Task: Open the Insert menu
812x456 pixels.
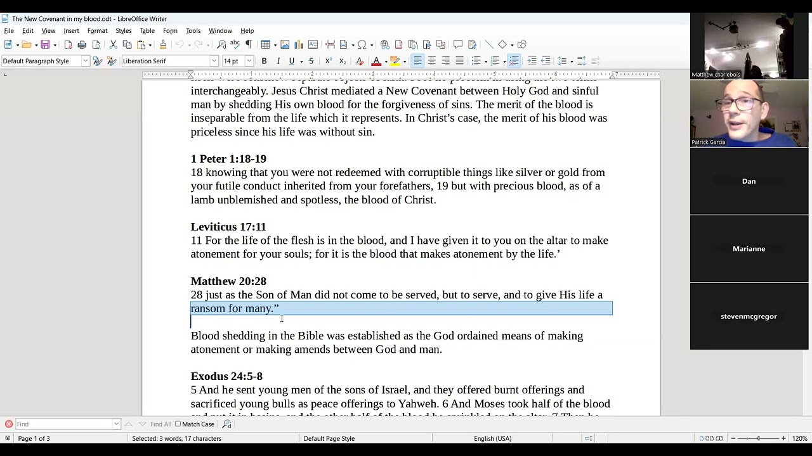Action: (71, 30)
